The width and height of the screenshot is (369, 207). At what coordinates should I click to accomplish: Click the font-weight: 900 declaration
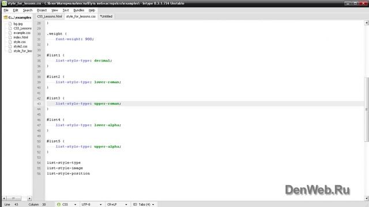74,39
